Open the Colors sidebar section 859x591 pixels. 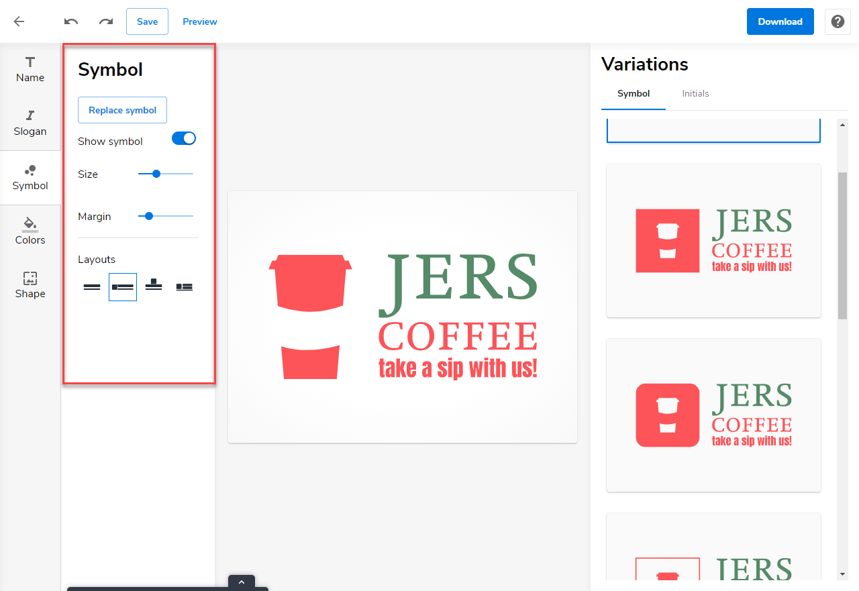tap(30, 232)
